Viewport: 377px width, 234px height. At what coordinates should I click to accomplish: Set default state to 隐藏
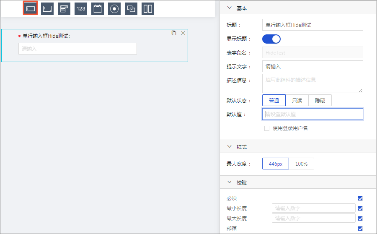(320, 100)
